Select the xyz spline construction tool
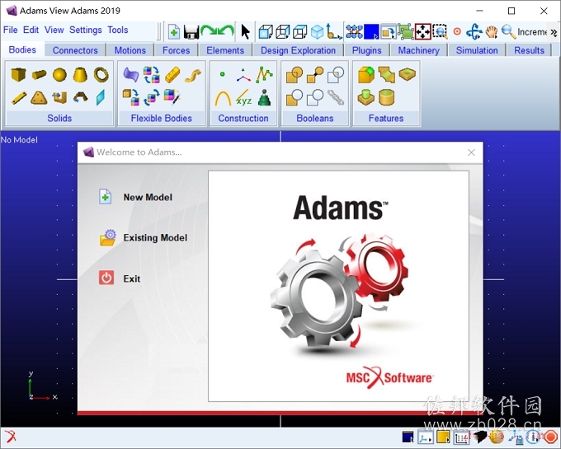 coord(243,97)
